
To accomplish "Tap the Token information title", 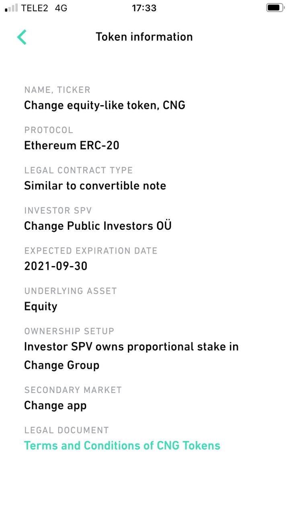I will (144, 37).
